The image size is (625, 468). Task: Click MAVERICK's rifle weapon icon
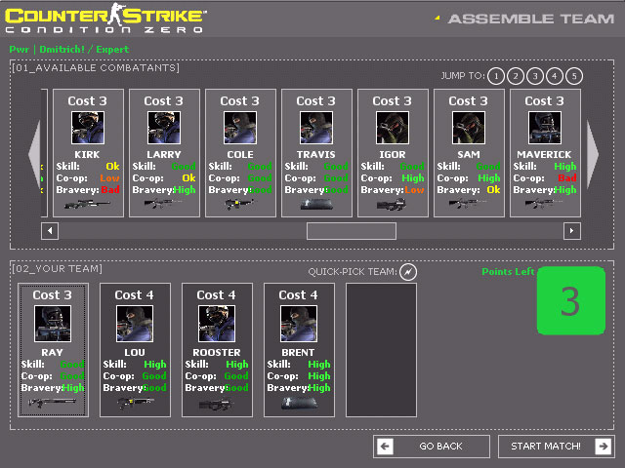544,204
